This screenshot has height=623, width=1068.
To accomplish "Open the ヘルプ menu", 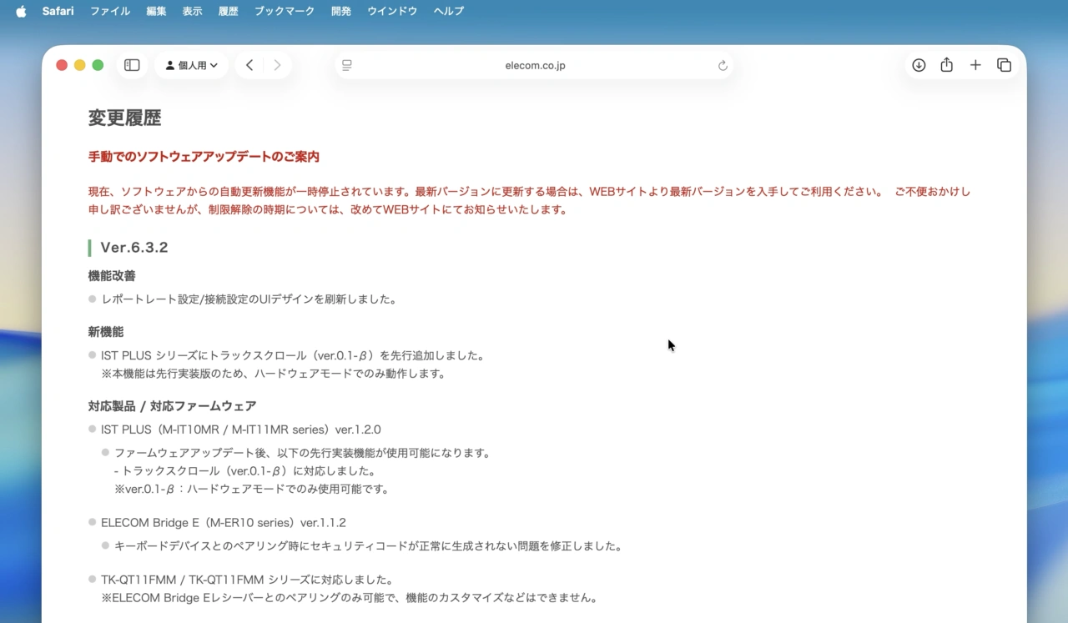I will tap(449, 11).
